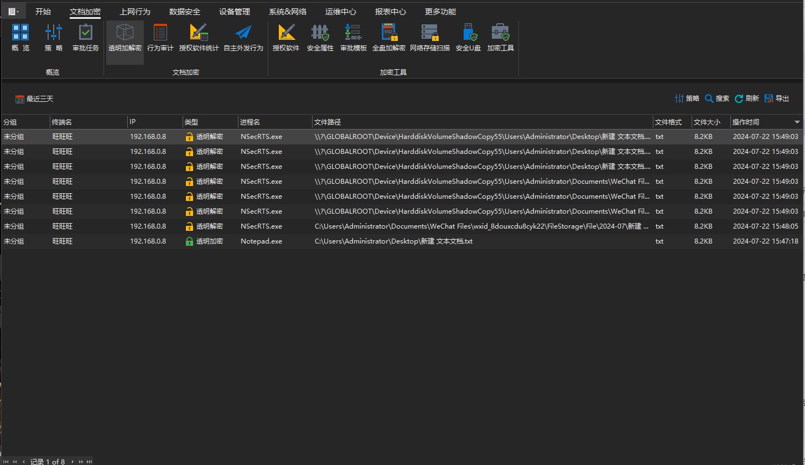Click the 2024-07-22 15:47:18 timestamp
Viewport: 805px width, 465px height.
click(766, 241)
